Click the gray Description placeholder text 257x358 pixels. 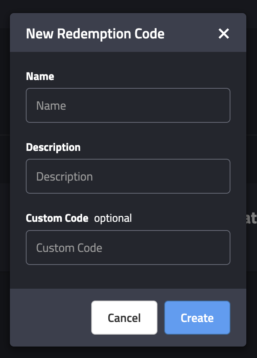point(65,177)
